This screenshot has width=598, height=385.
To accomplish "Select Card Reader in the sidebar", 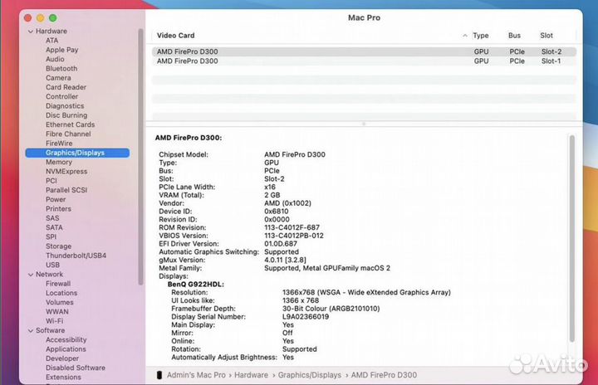I will click(66, 87).
